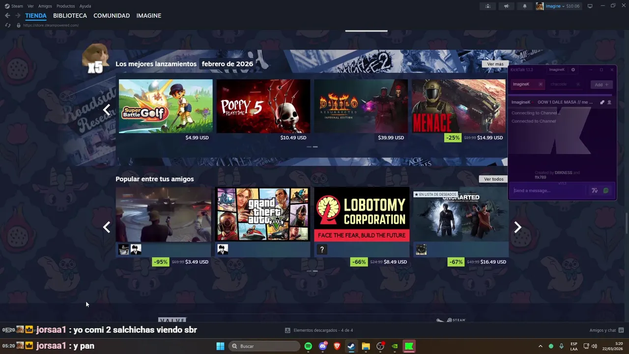Open Poppy Playtime 5 game card
The image size is (629, 354).
(263, 106)
